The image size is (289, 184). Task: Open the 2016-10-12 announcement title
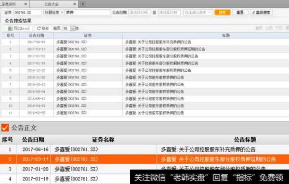155,84
